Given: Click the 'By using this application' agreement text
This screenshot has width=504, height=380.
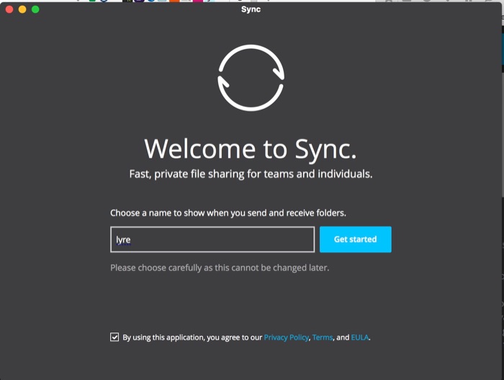Looking at the screenshot, I should 192,337.
